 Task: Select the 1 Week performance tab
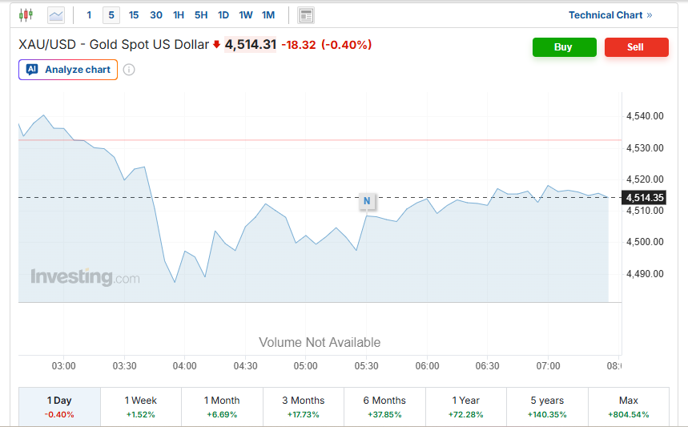click(x=141, y=407)
